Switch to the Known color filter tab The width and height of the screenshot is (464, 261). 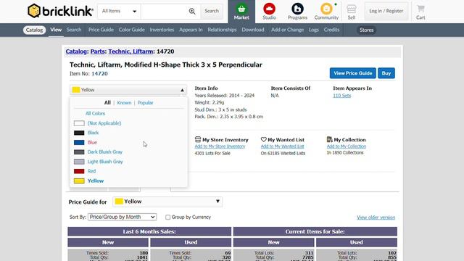124,103
